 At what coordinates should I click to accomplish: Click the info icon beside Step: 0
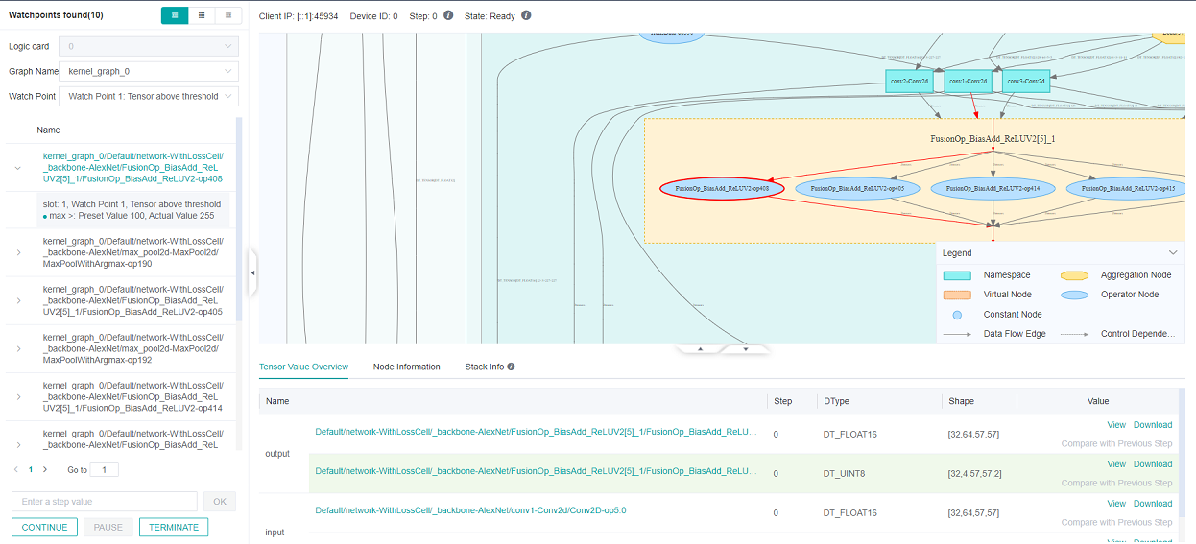click(x=448, y=16)
